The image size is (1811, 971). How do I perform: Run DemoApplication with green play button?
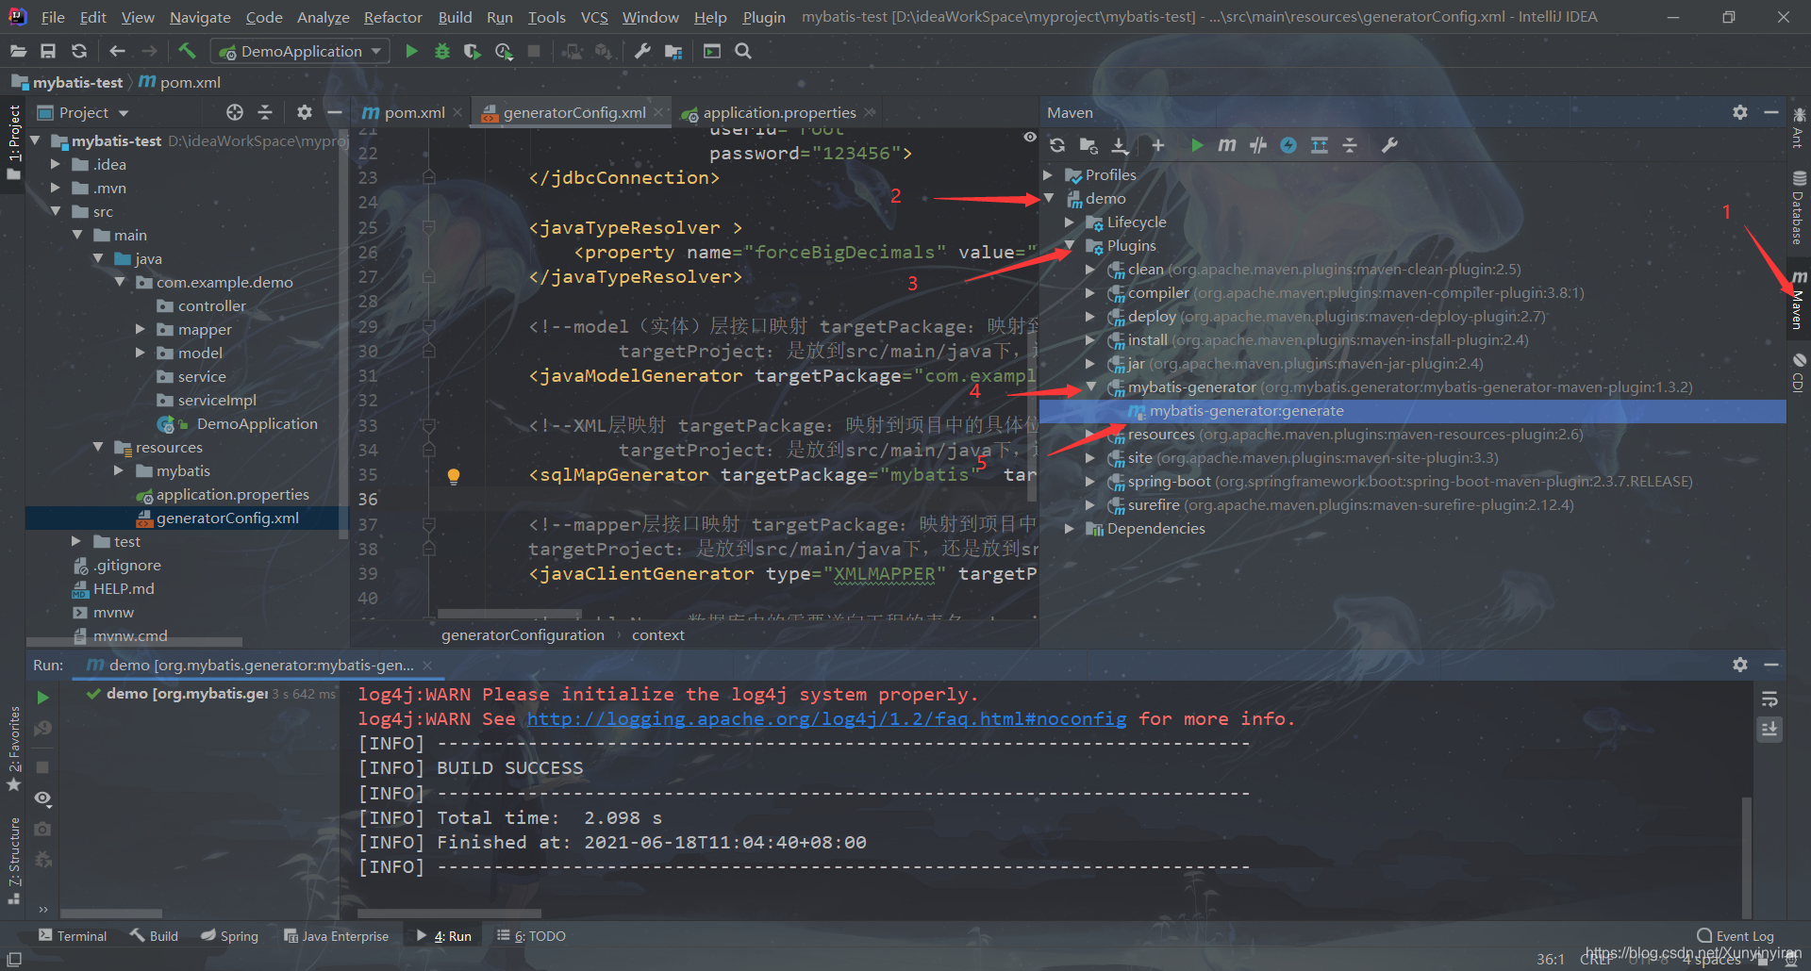tap(411, 51)
